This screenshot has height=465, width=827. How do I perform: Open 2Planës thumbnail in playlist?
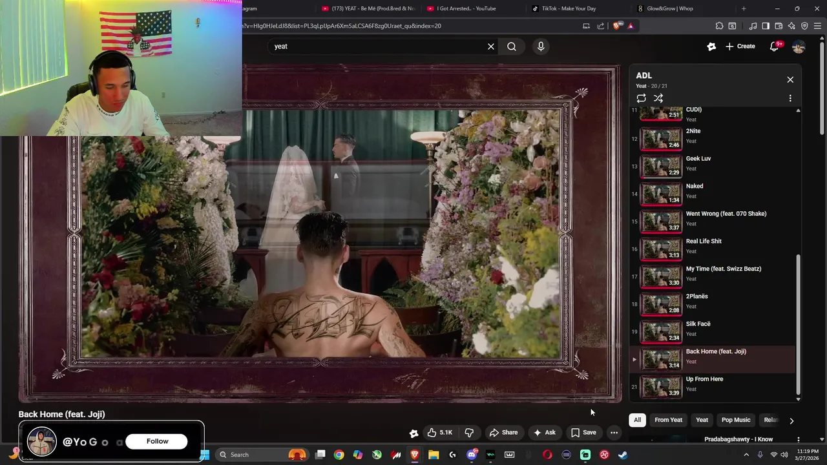point(661,304)
